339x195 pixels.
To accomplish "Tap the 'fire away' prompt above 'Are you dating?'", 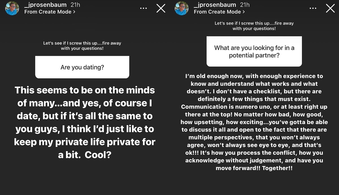I will (x=82, y=46).
